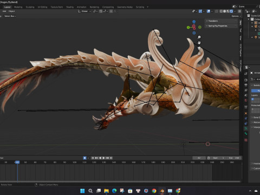Expand the Transform panel in sidebar
This screenshot has width=260, height=195.
221,21
